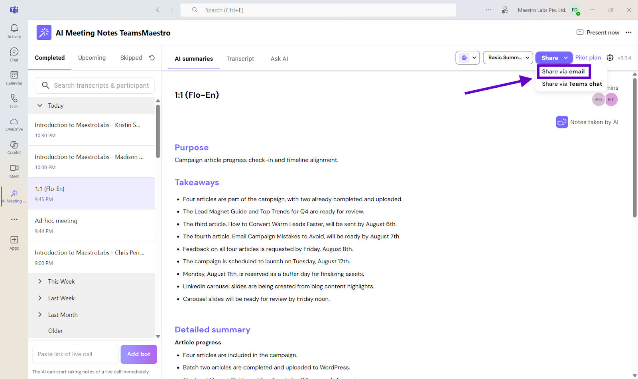
Task: Click scroll-down arrow of meeting list
Action: pyautogui.click(x=158, y=336)
